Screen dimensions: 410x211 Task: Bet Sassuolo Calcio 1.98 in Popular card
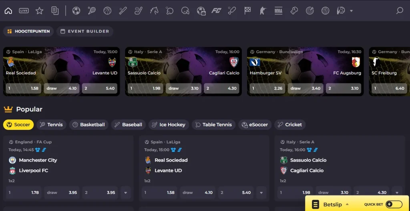[295, 193]
